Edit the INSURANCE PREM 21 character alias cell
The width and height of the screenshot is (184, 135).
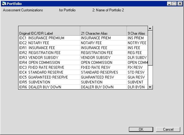(103, 38)
